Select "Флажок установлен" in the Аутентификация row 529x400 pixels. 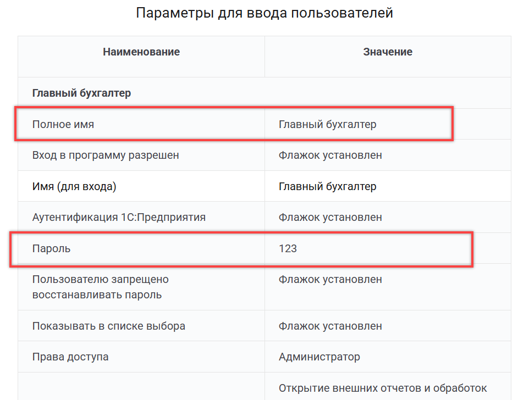pos(330,217)
